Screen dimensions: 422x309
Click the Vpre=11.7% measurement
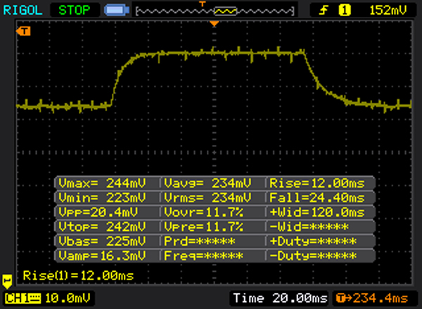pos(204,227)
